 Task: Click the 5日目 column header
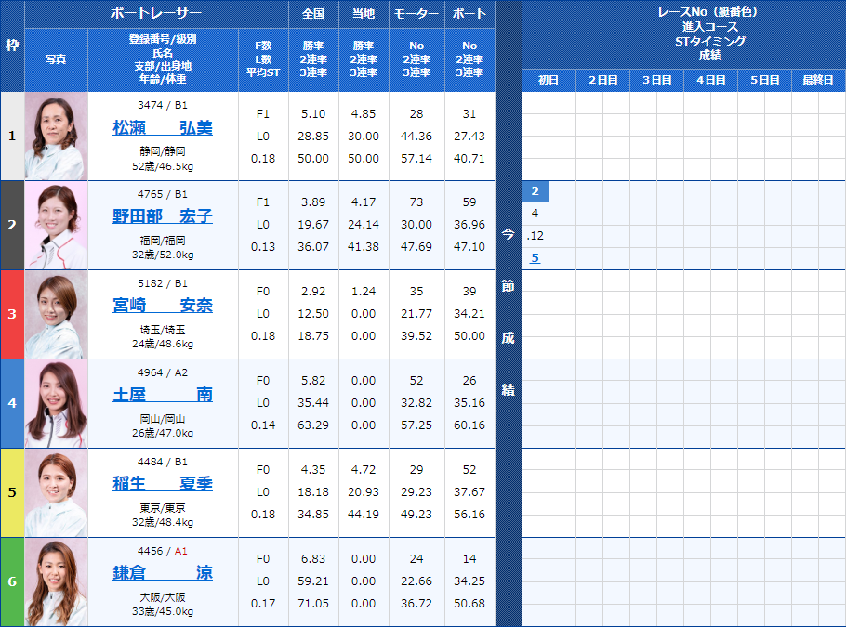[x=764, y=80]
